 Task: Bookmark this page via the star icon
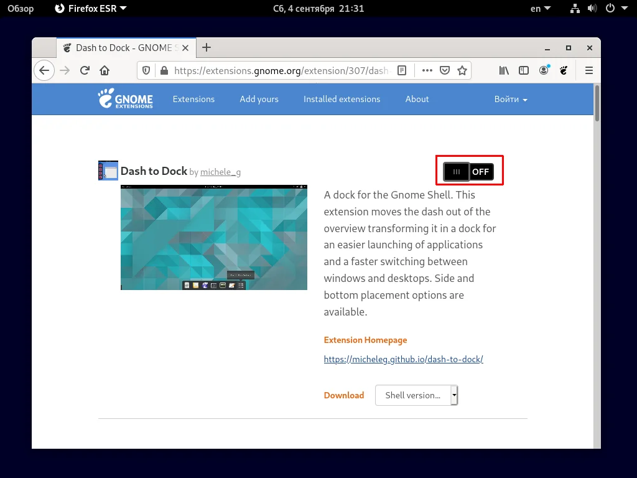tap(463, 70)
